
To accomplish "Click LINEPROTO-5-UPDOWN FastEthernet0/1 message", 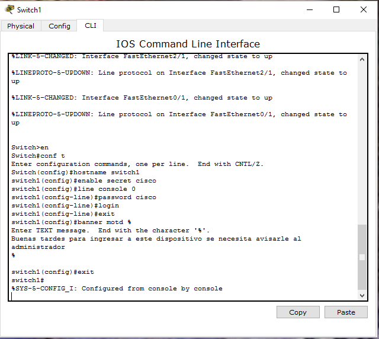I will 179,119.
